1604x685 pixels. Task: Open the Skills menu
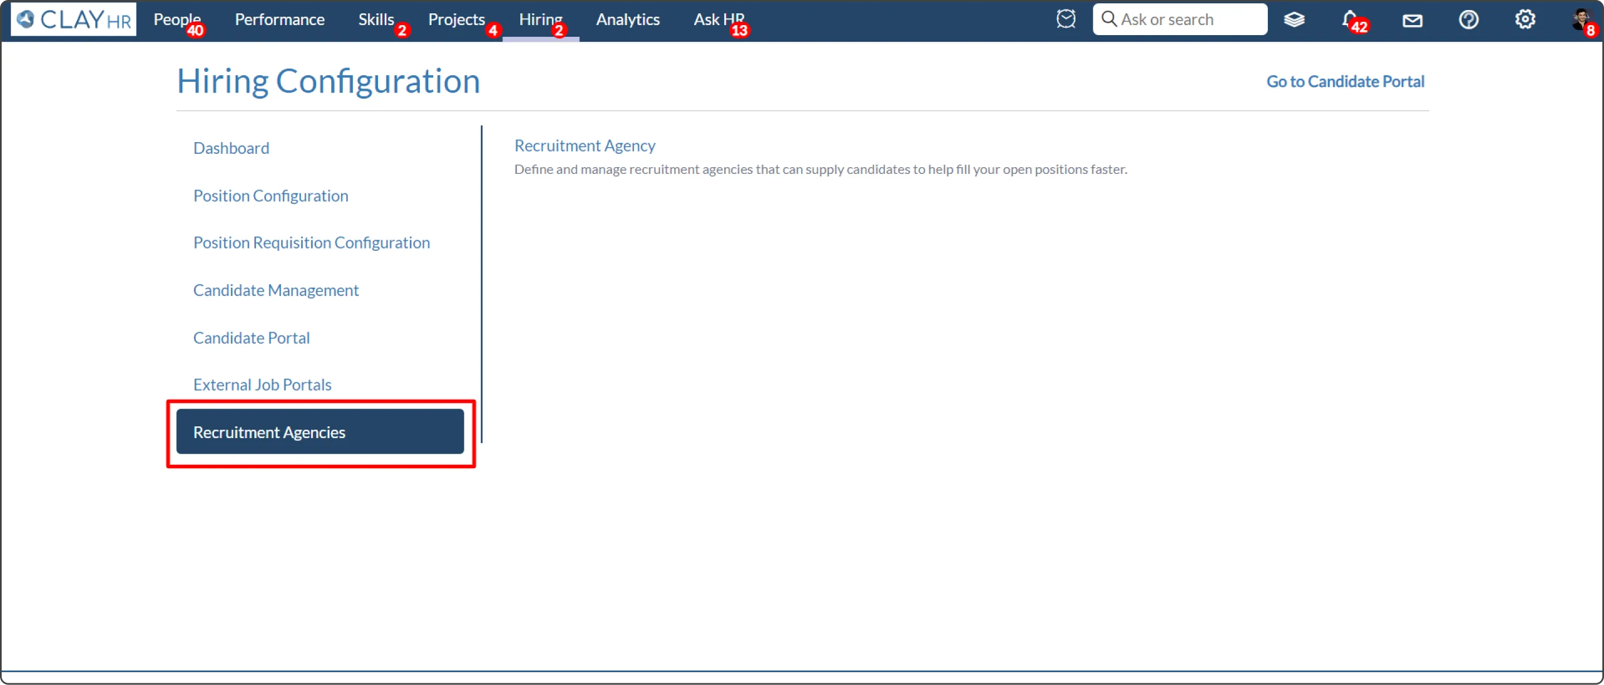click(x=375, y=20)
